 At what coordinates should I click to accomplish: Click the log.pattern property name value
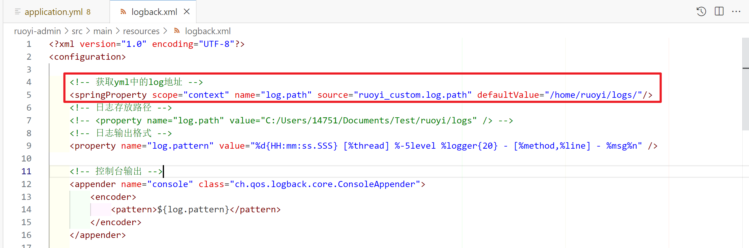180,146
